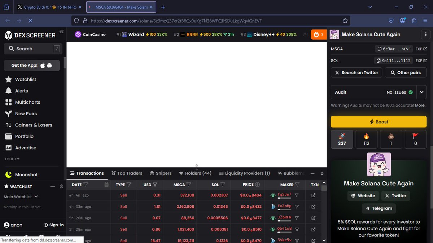Screen dimensions: 433x243
Task: Open trending token BRRR
Action: [204, 35]
